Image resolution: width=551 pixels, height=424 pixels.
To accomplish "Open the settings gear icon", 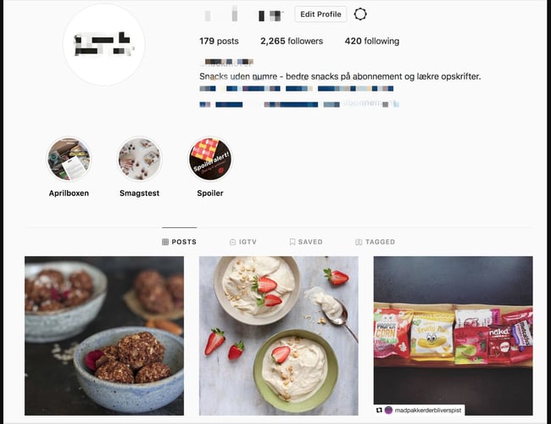I will click(x=360, y=14).
